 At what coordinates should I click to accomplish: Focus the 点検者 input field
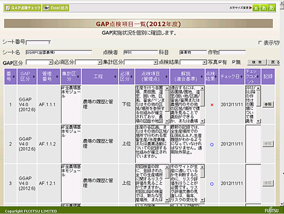point(141,52)
